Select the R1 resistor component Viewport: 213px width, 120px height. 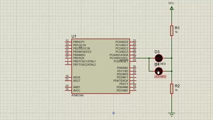click(x=172, y=31)
